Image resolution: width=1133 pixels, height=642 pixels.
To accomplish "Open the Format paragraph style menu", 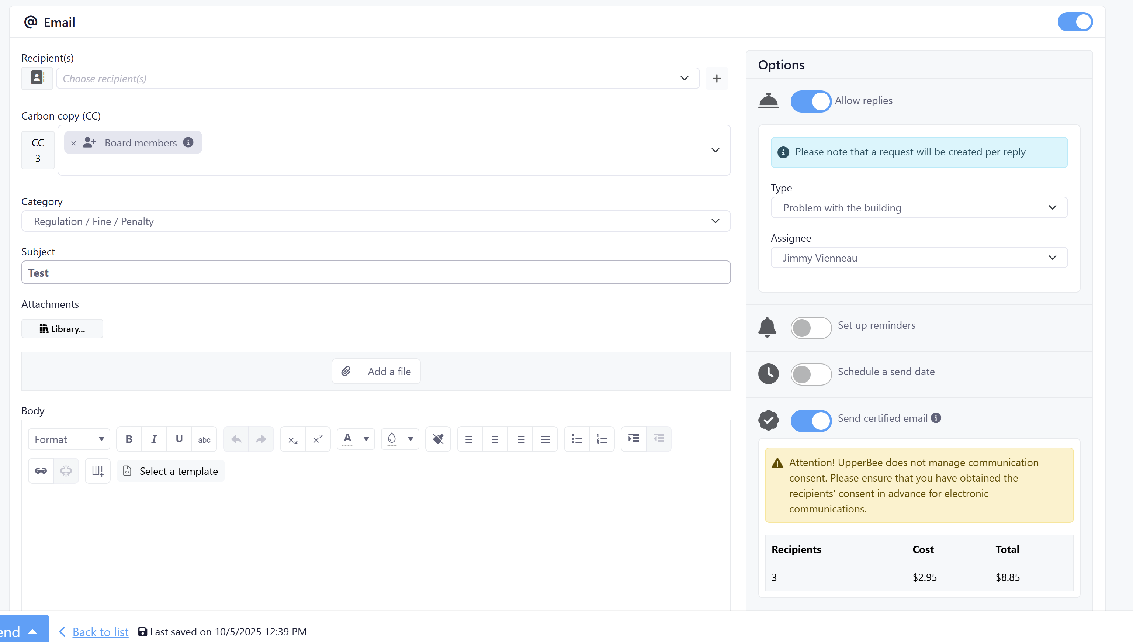I will coord(69,439).
